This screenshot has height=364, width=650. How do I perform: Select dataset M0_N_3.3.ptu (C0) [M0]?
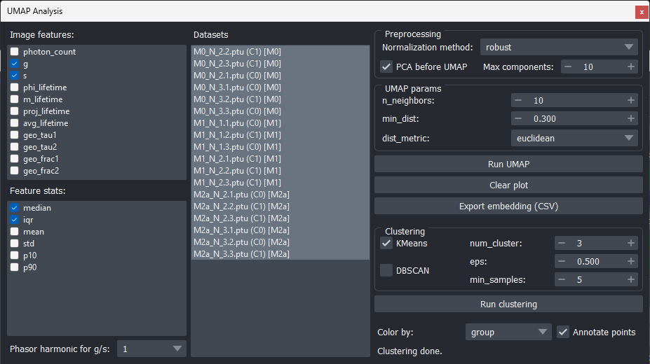tap(280, 111)
